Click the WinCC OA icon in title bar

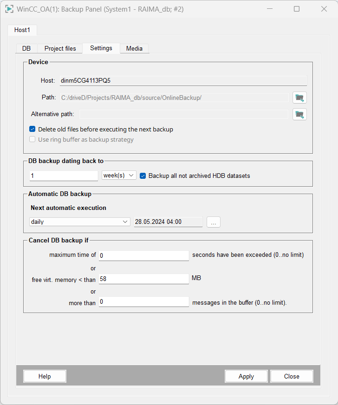(9, 9)
